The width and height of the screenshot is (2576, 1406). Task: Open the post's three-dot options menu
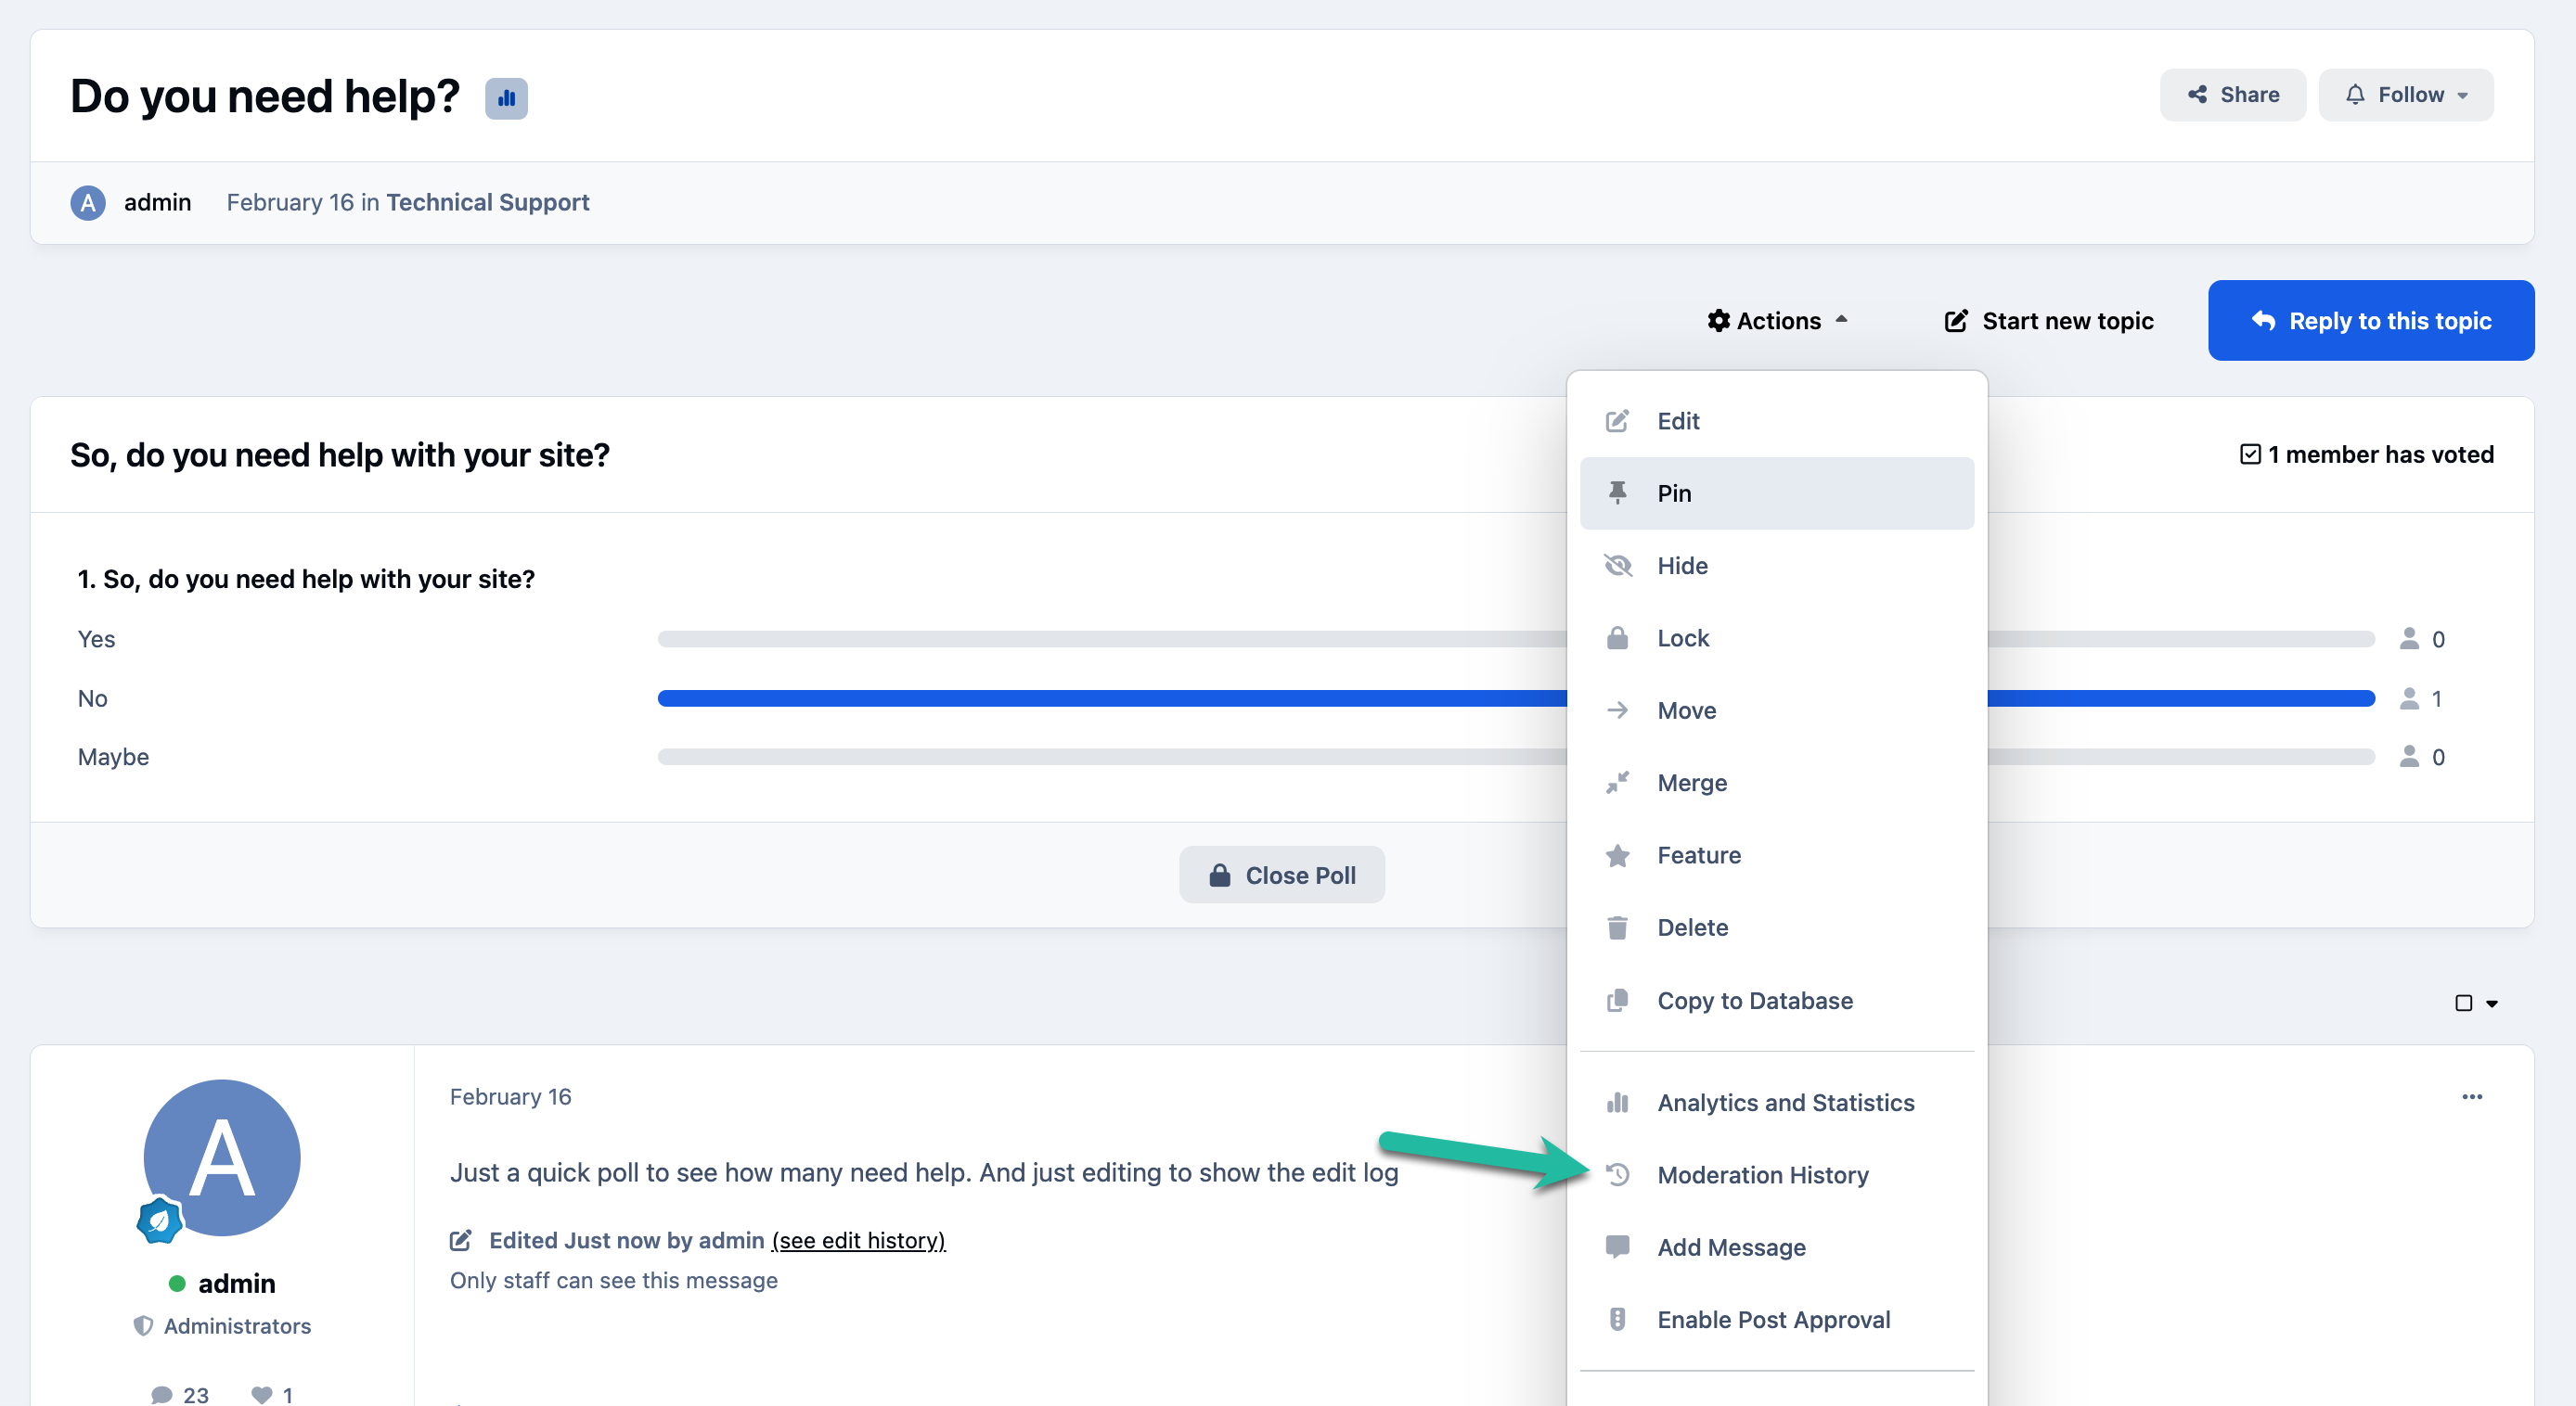(x=2472, y=1097)
